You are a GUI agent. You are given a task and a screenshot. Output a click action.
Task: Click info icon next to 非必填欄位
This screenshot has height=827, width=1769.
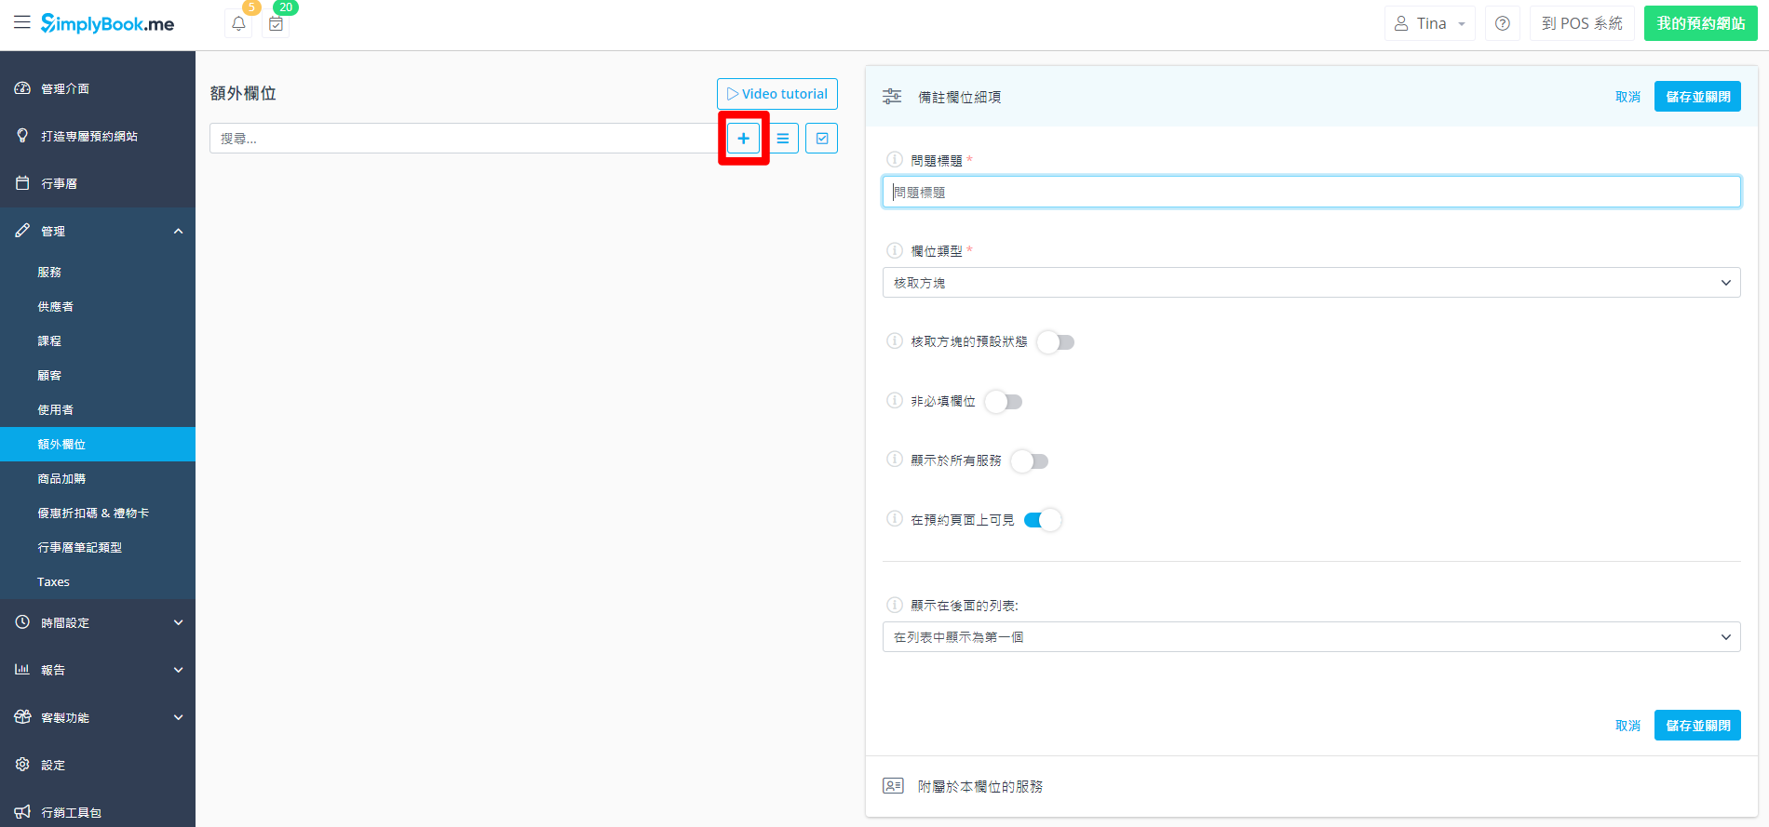pyautogui.click(x=895, y=400)
